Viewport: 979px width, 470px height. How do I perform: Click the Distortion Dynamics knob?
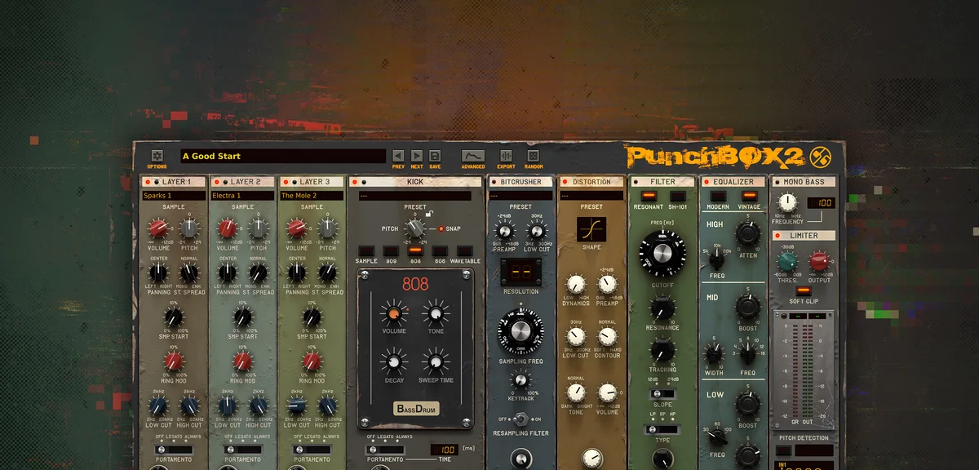click(x=576, y=284)
